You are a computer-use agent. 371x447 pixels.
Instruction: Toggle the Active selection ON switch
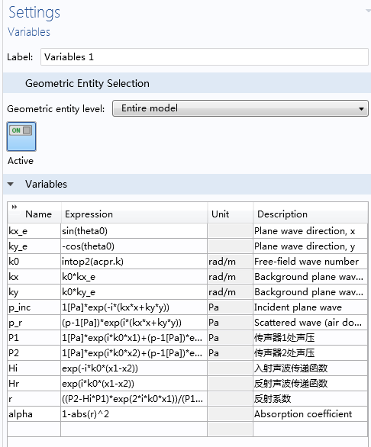21,137
